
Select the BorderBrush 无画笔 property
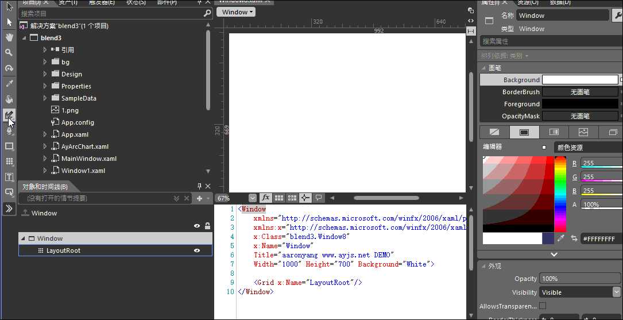(x=580, y=92)
